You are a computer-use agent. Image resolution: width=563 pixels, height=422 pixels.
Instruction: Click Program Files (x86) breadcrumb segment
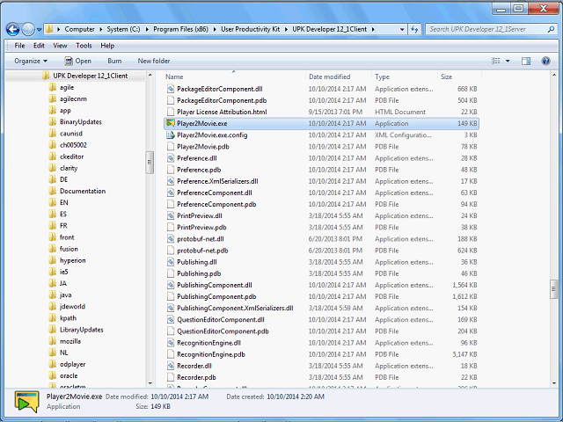(180, 29)
